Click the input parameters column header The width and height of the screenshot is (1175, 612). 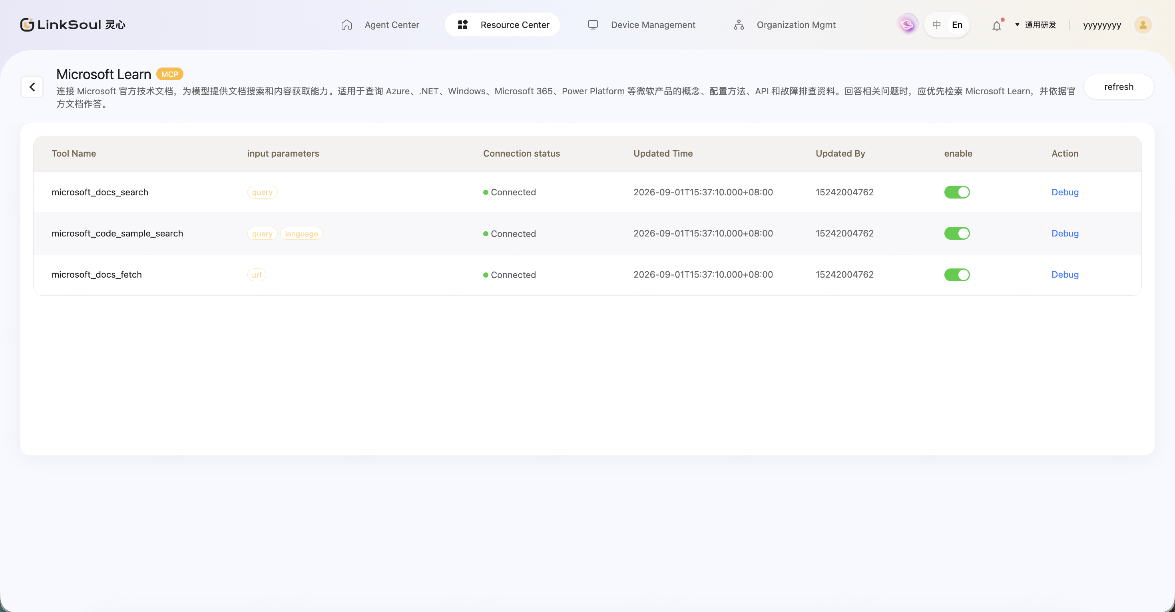(x=283, y=153)
